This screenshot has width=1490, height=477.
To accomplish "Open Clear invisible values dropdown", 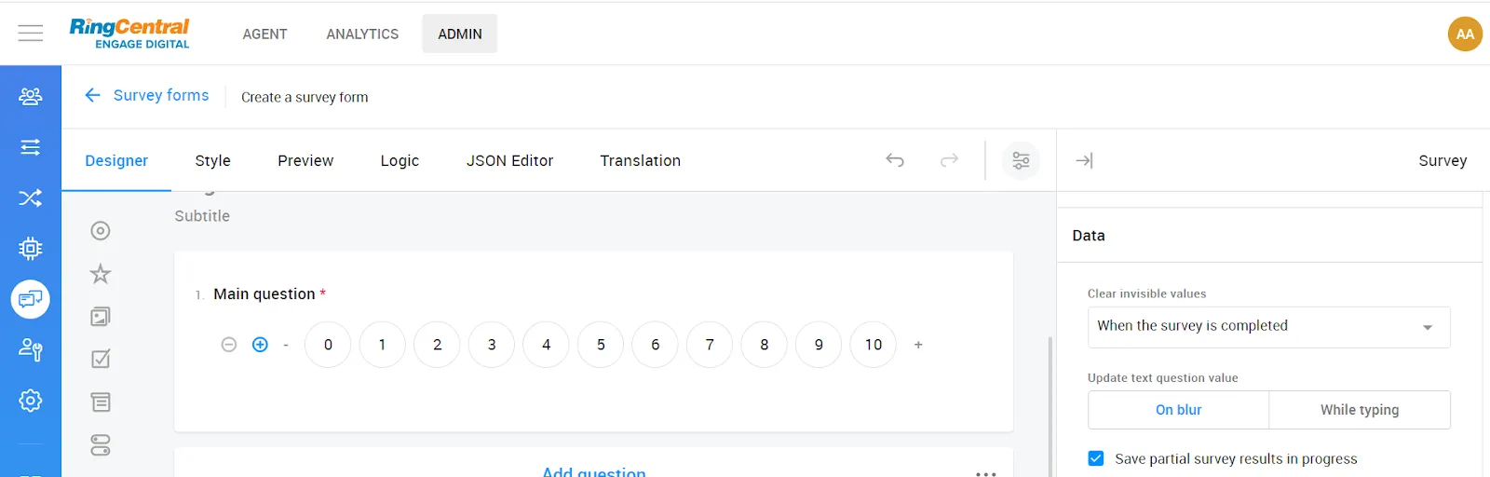I will point(1268,327).
